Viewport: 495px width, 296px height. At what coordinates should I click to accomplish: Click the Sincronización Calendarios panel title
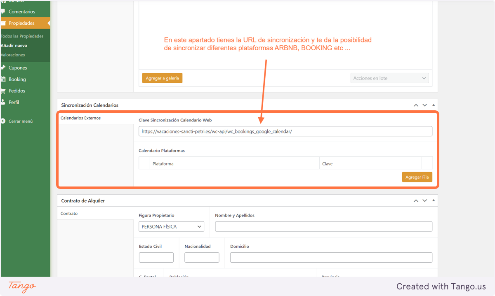[90, 105]
